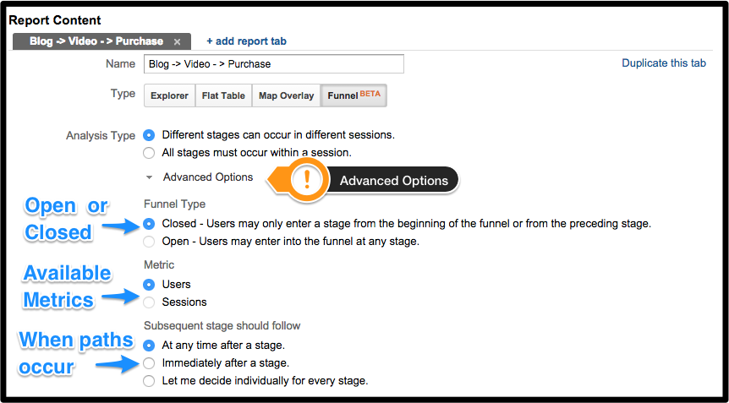Screen dimensions: 729x403
Task: Select the Funnel BETA type
Action: tap(354, 95)
